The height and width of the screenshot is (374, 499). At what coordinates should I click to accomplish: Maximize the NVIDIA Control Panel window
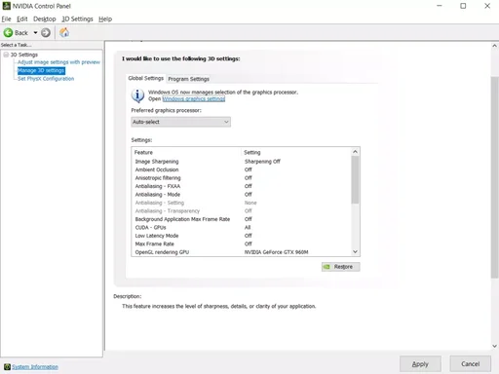click(463, 6)
